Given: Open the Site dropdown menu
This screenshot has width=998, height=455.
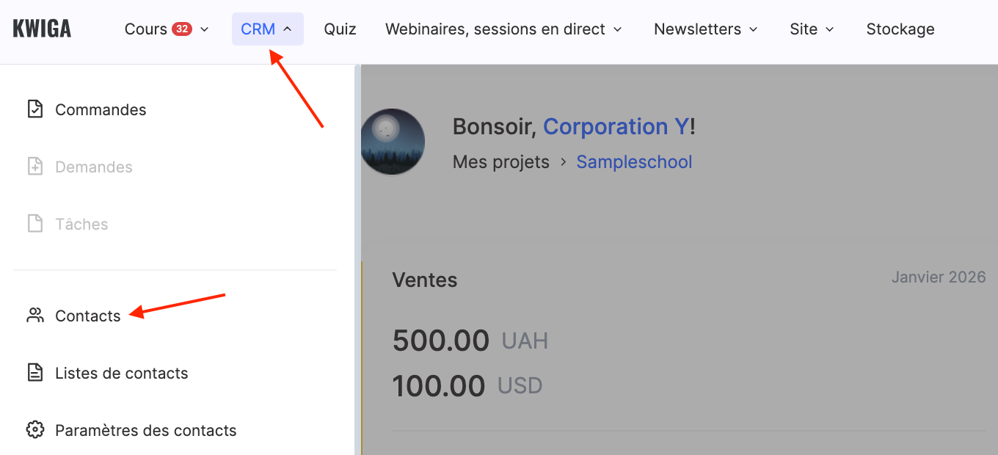Looking at the screenshot, I should coord(812,29).
